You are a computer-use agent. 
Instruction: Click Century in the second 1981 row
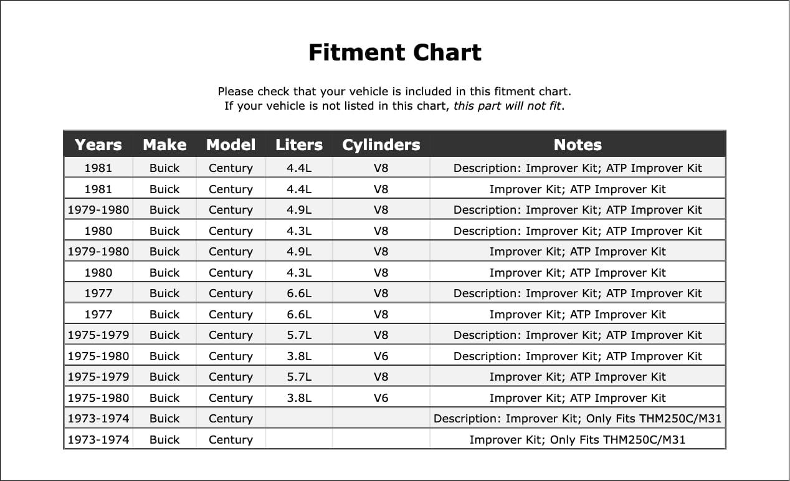(x=231, y=189)
